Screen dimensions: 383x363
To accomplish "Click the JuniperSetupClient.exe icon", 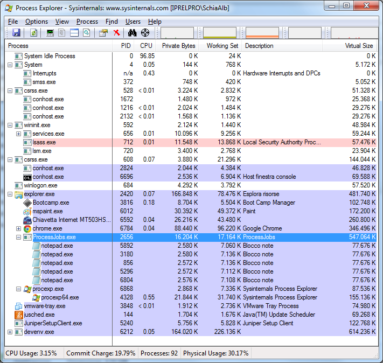I will [x=19, y=323].
